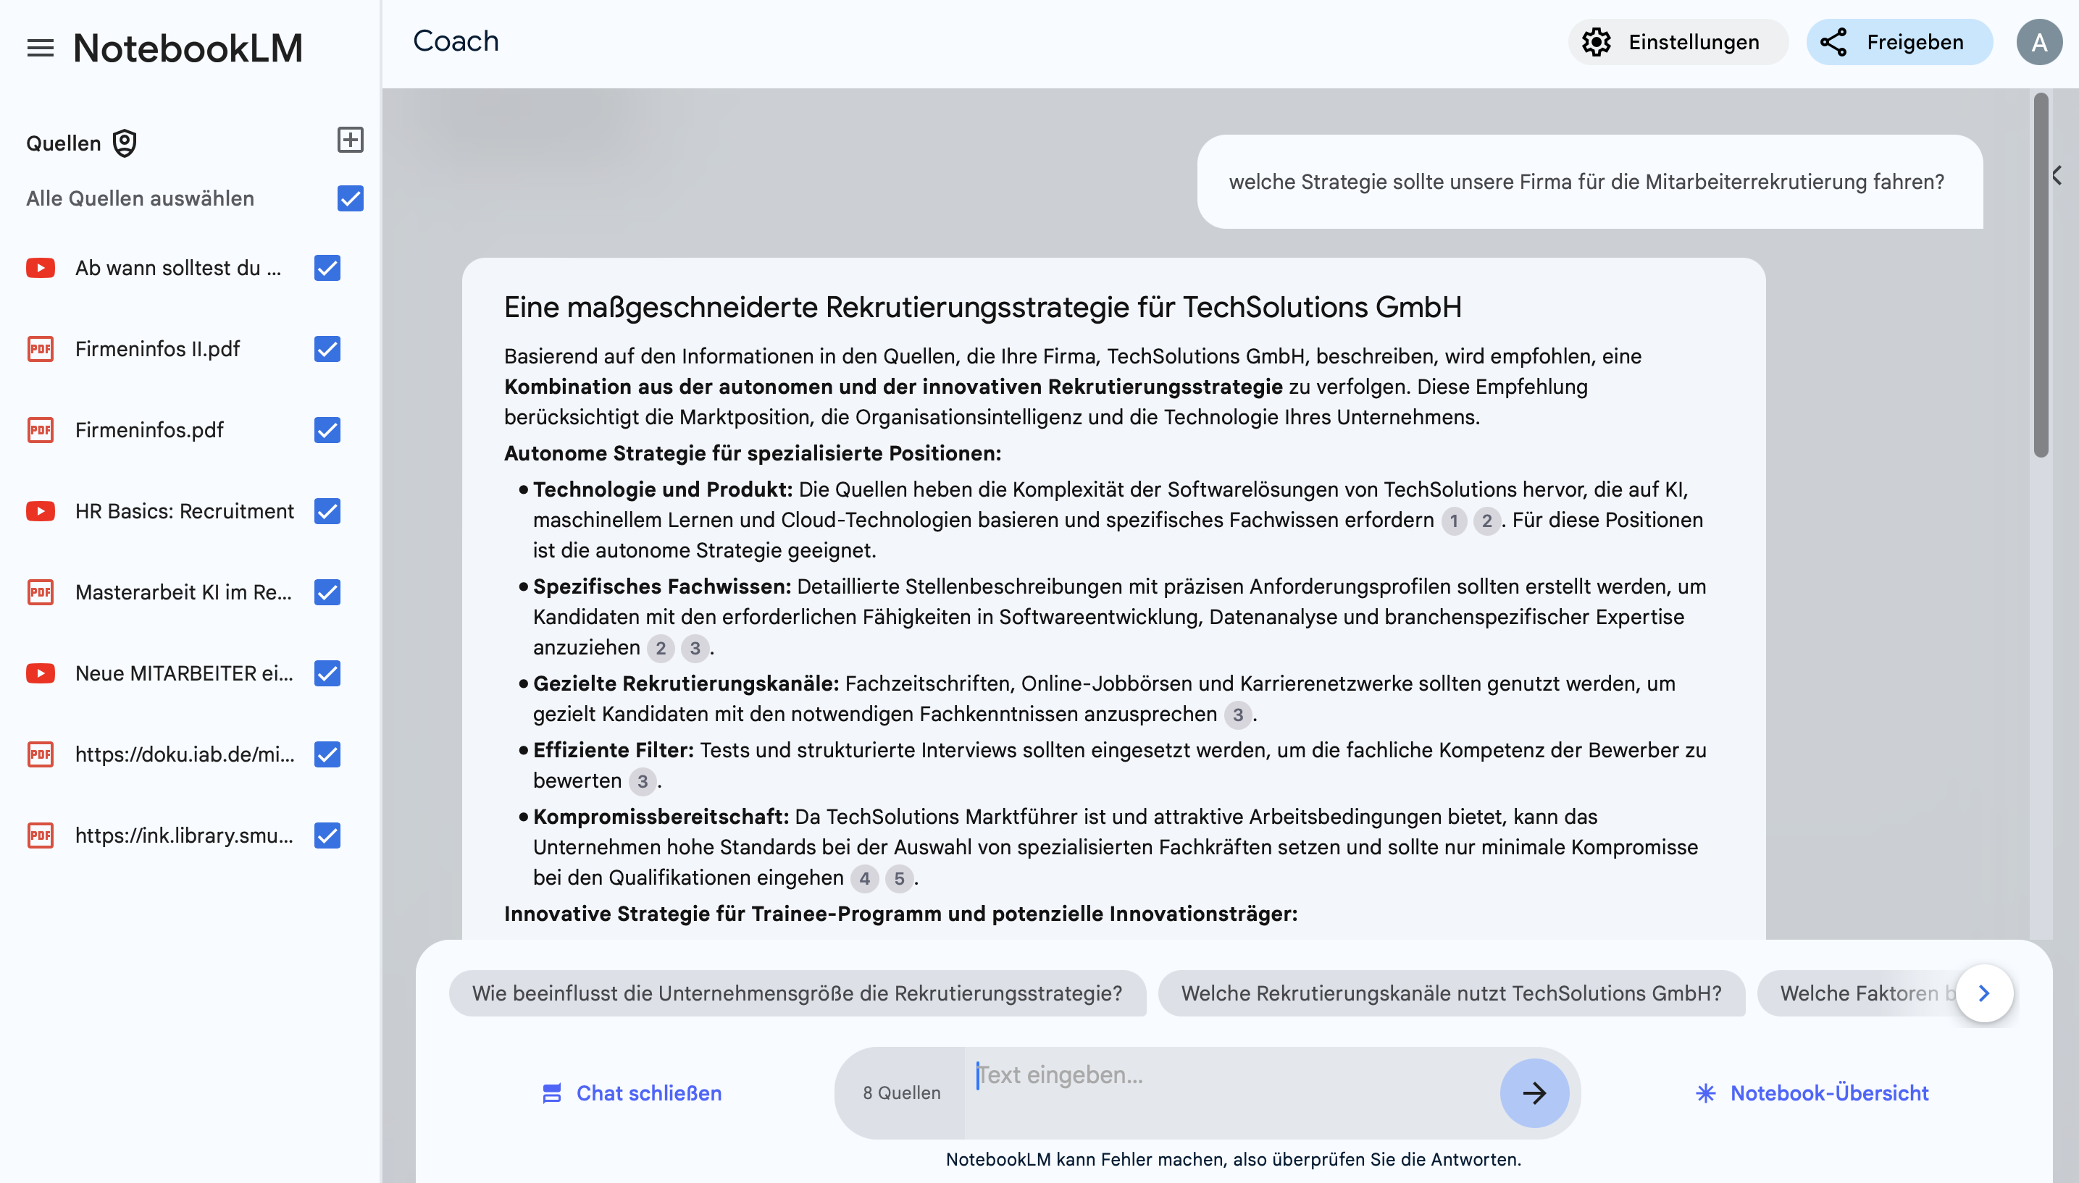Click the YouTube icon for Ab wann solltest du
Screen dimensions: 2079x1183
coord(41,267)
